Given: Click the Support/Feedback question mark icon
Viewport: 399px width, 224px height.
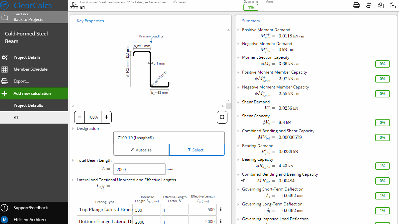Looking at the screenshot, I should [x=4, y=208].
